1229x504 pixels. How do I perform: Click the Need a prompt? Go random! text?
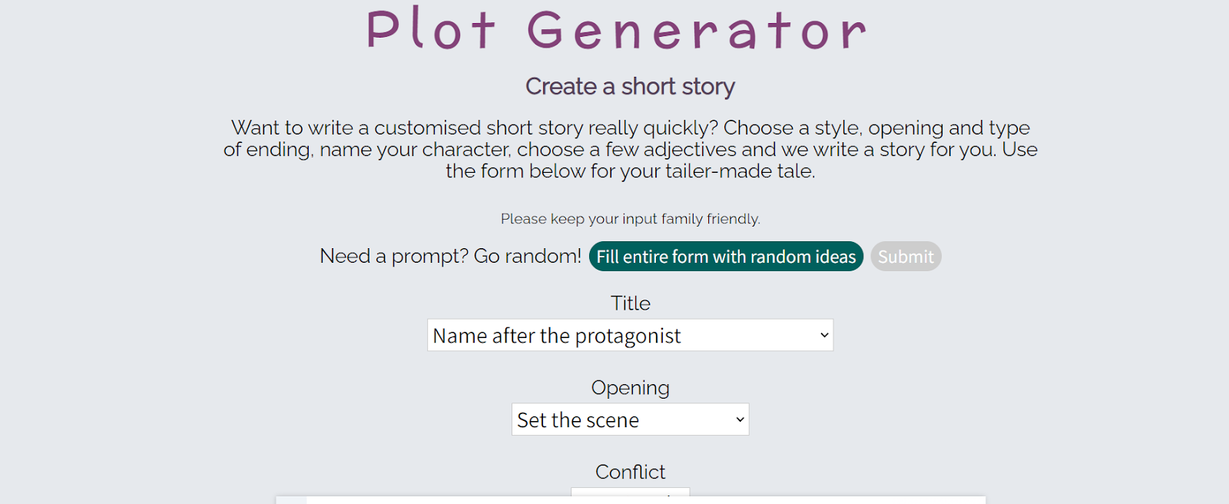pos(450,256)
